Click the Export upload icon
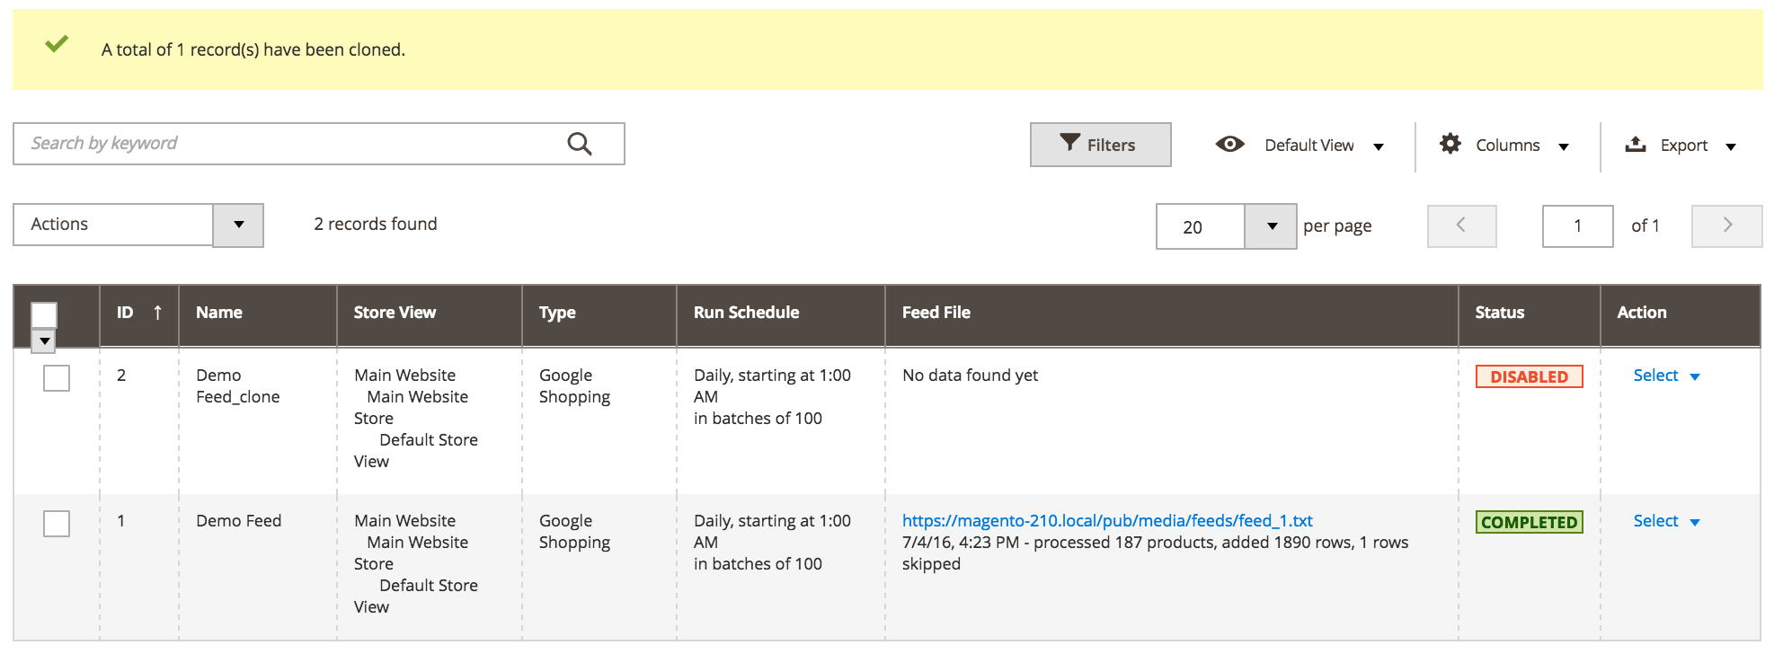Screen dimensions: 1783x663 pos(1636,144)
